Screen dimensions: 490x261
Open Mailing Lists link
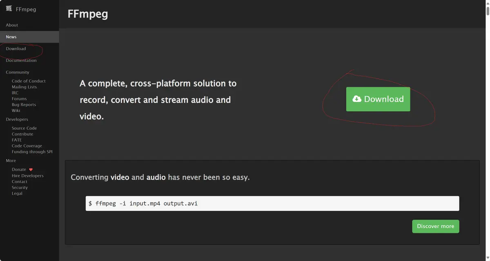pyautogui.click(x=24, y=87)
